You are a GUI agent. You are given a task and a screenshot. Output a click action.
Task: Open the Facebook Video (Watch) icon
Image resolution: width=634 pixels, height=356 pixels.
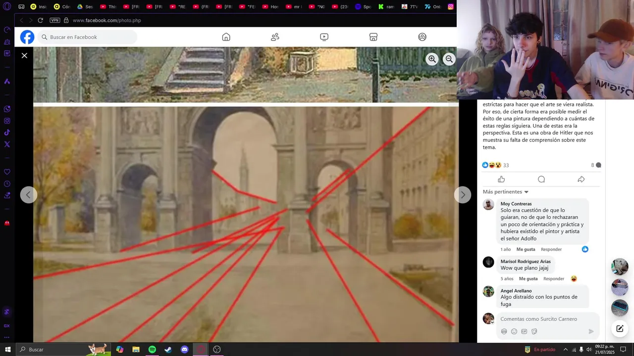[x=324, y=37]
